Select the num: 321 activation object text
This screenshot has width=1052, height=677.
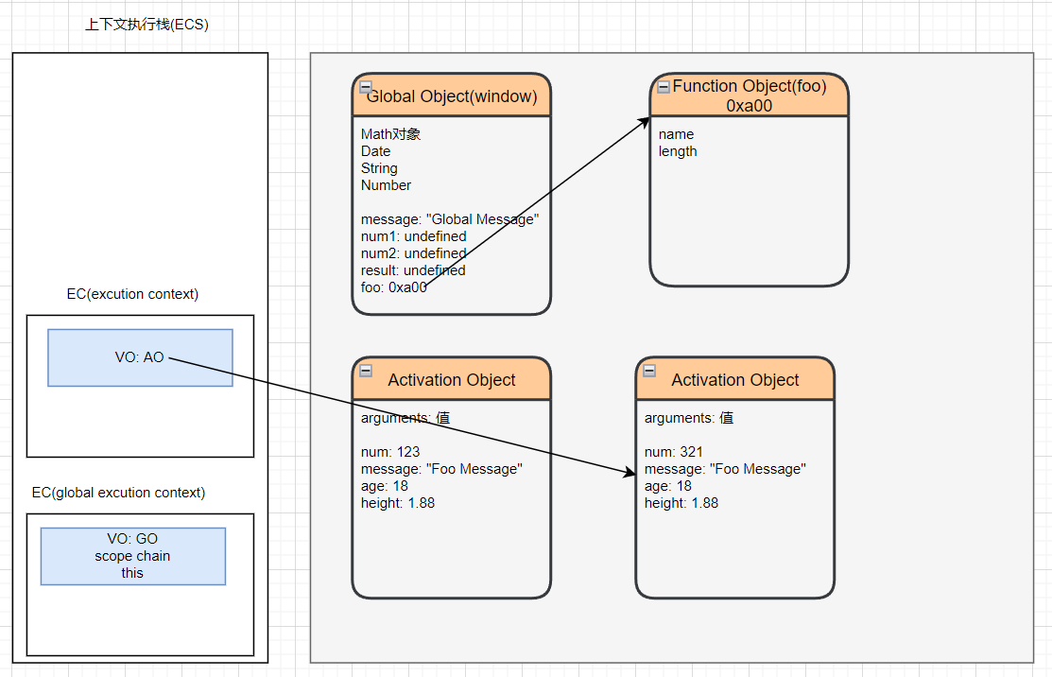tap(674, 452)
